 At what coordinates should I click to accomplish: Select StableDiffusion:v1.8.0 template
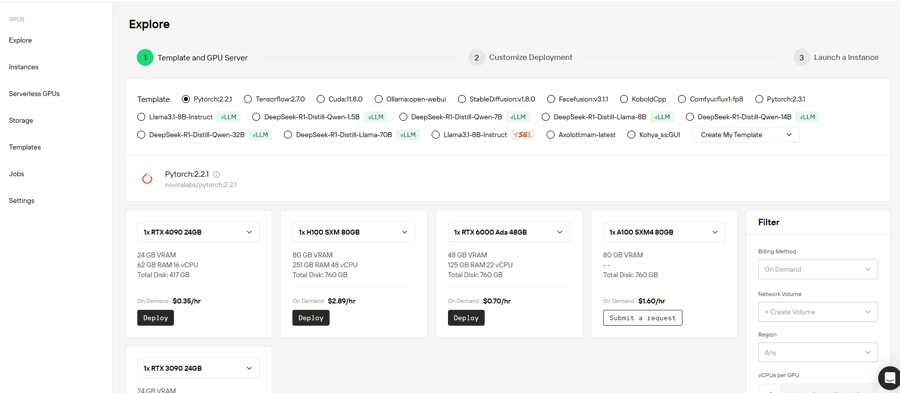click(462, 99)
